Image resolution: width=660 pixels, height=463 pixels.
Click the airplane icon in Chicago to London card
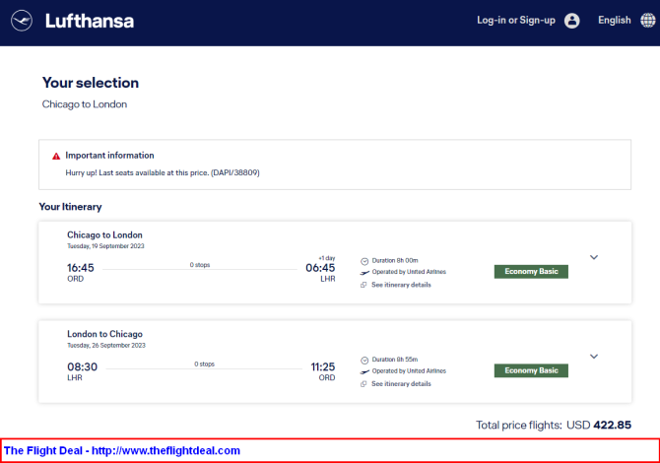(364, 272)
